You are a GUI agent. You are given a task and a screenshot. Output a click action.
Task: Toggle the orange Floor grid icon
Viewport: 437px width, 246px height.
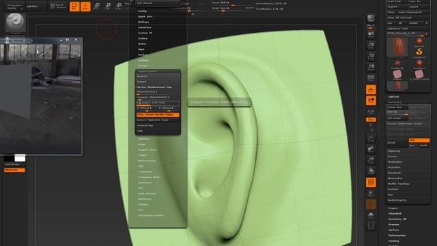click(x=371, y=90)
